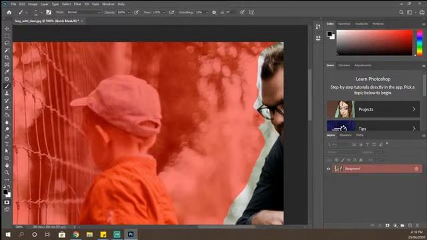Open the workspace switcher dropdown
Viewport: 427px width, 240px height.
click(x=411, y=12)
